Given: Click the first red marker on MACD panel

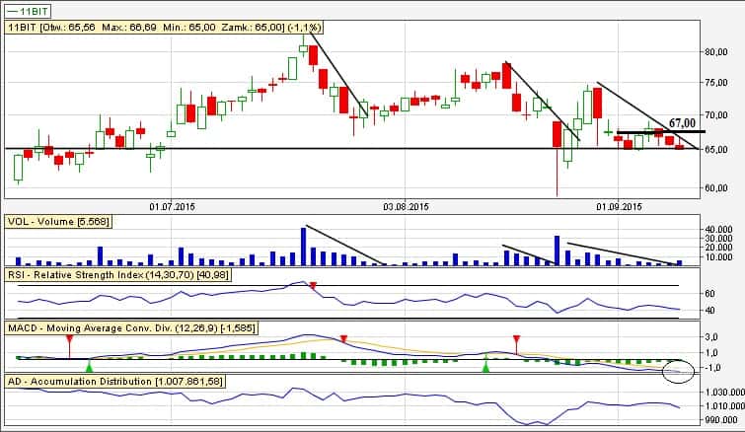Looking at the screenshot, I should 70,341.
